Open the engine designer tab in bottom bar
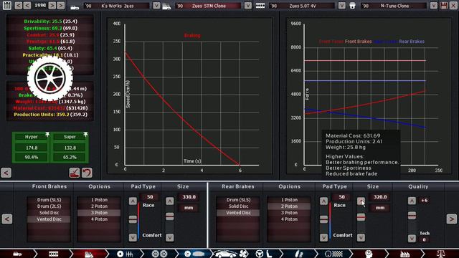Viewport: 459px width, 258px height. pyautogui.click(x=53, y=254)
